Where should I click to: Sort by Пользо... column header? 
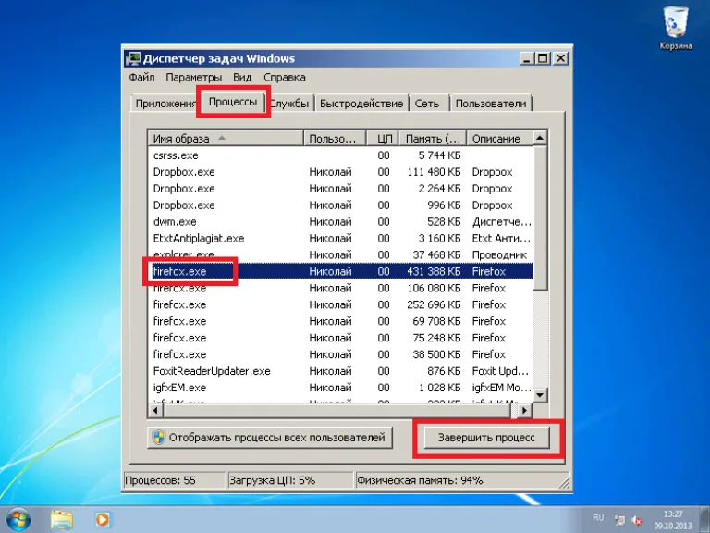pos(334,138)
